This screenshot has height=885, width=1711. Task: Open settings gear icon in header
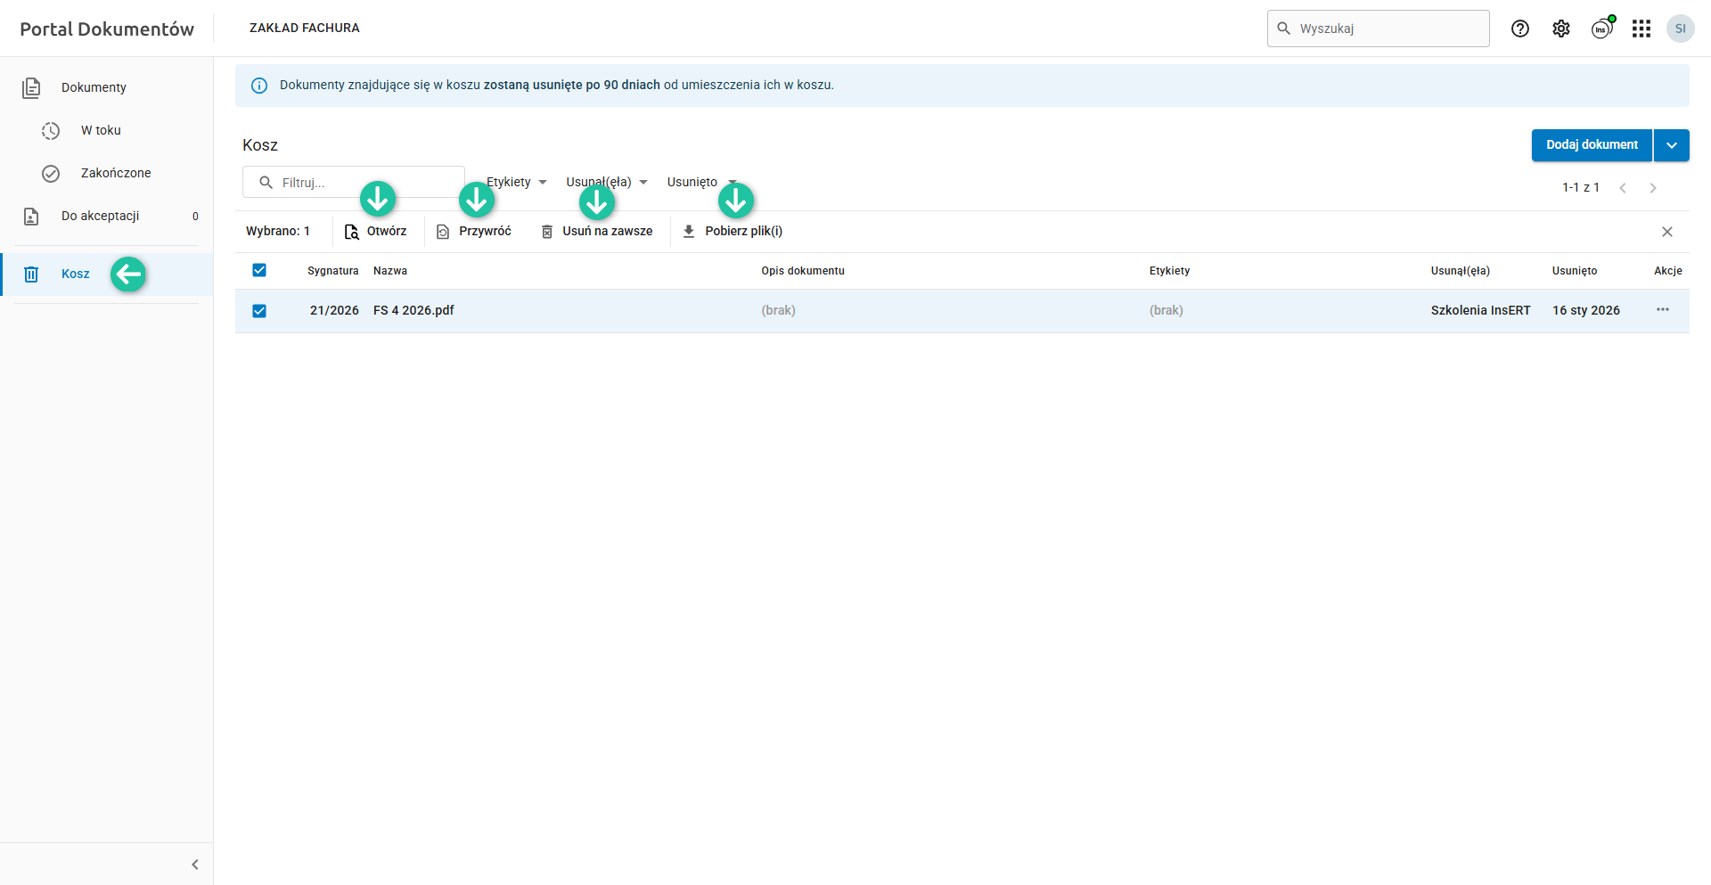[1561, 29]
